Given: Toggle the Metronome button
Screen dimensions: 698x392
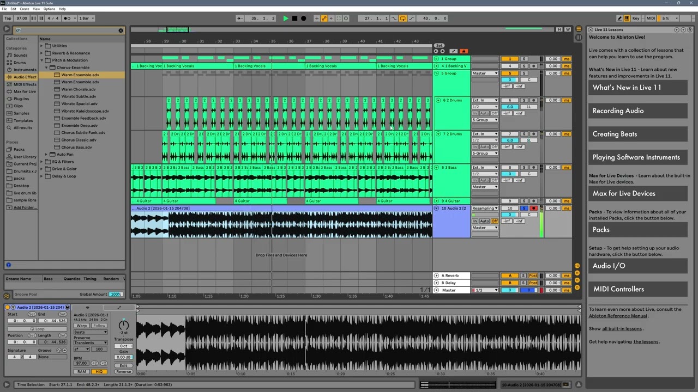Looking at the screenshot, I should tap(68, 19).
